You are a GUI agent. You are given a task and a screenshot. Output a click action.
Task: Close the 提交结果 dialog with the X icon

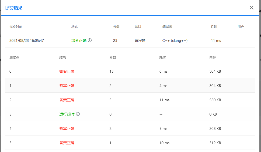pos(252,8)
